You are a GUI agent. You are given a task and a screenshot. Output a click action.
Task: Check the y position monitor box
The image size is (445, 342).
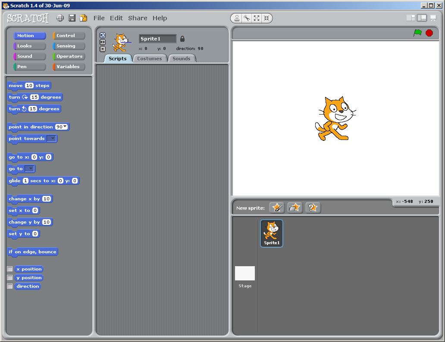pos(10,278)
